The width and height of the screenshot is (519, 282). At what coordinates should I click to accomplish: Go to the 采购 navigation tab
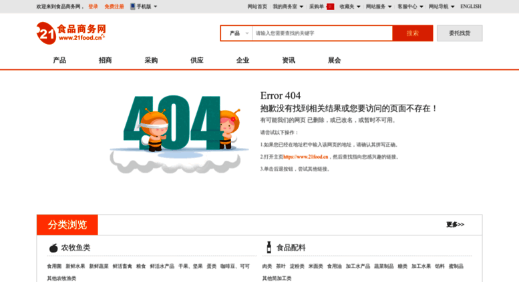pyautogui.click(x=151, y=60)
